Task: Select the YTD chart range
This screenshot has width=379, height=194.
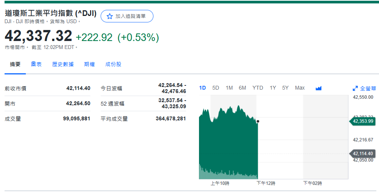Action: click(x=257, y=88)
